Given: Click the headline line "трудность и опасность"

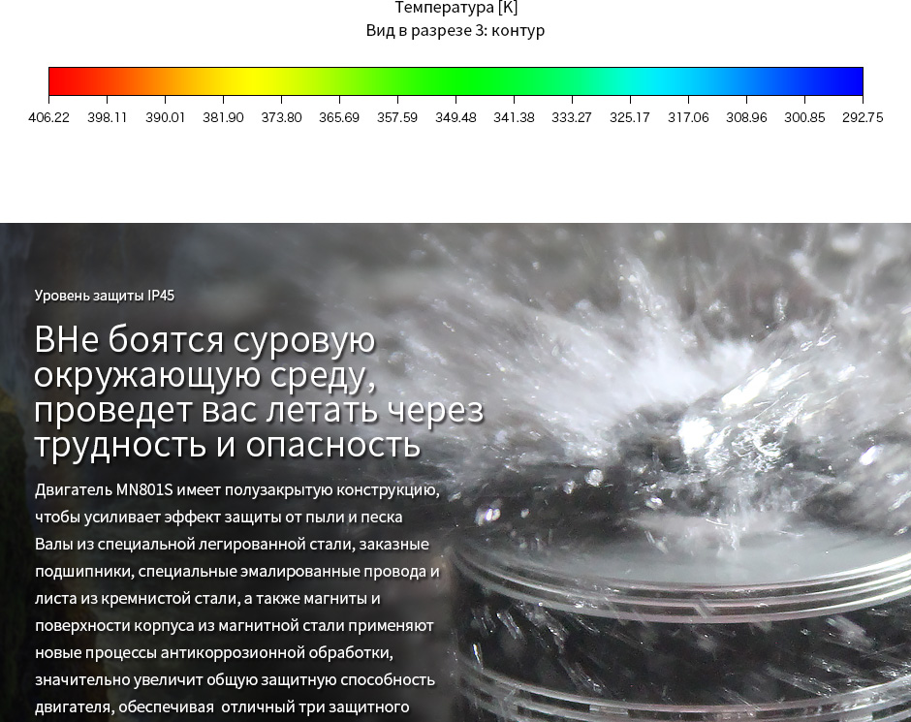Looking at the screenshot, I should tap(227, 445).
